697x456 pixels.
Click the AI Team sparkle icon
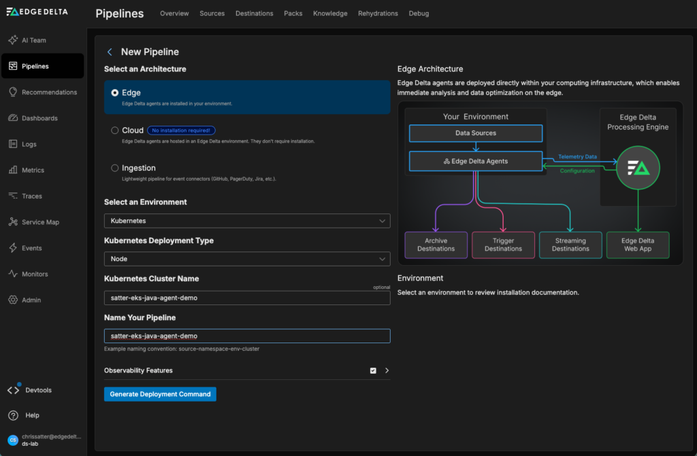point(13,40)
